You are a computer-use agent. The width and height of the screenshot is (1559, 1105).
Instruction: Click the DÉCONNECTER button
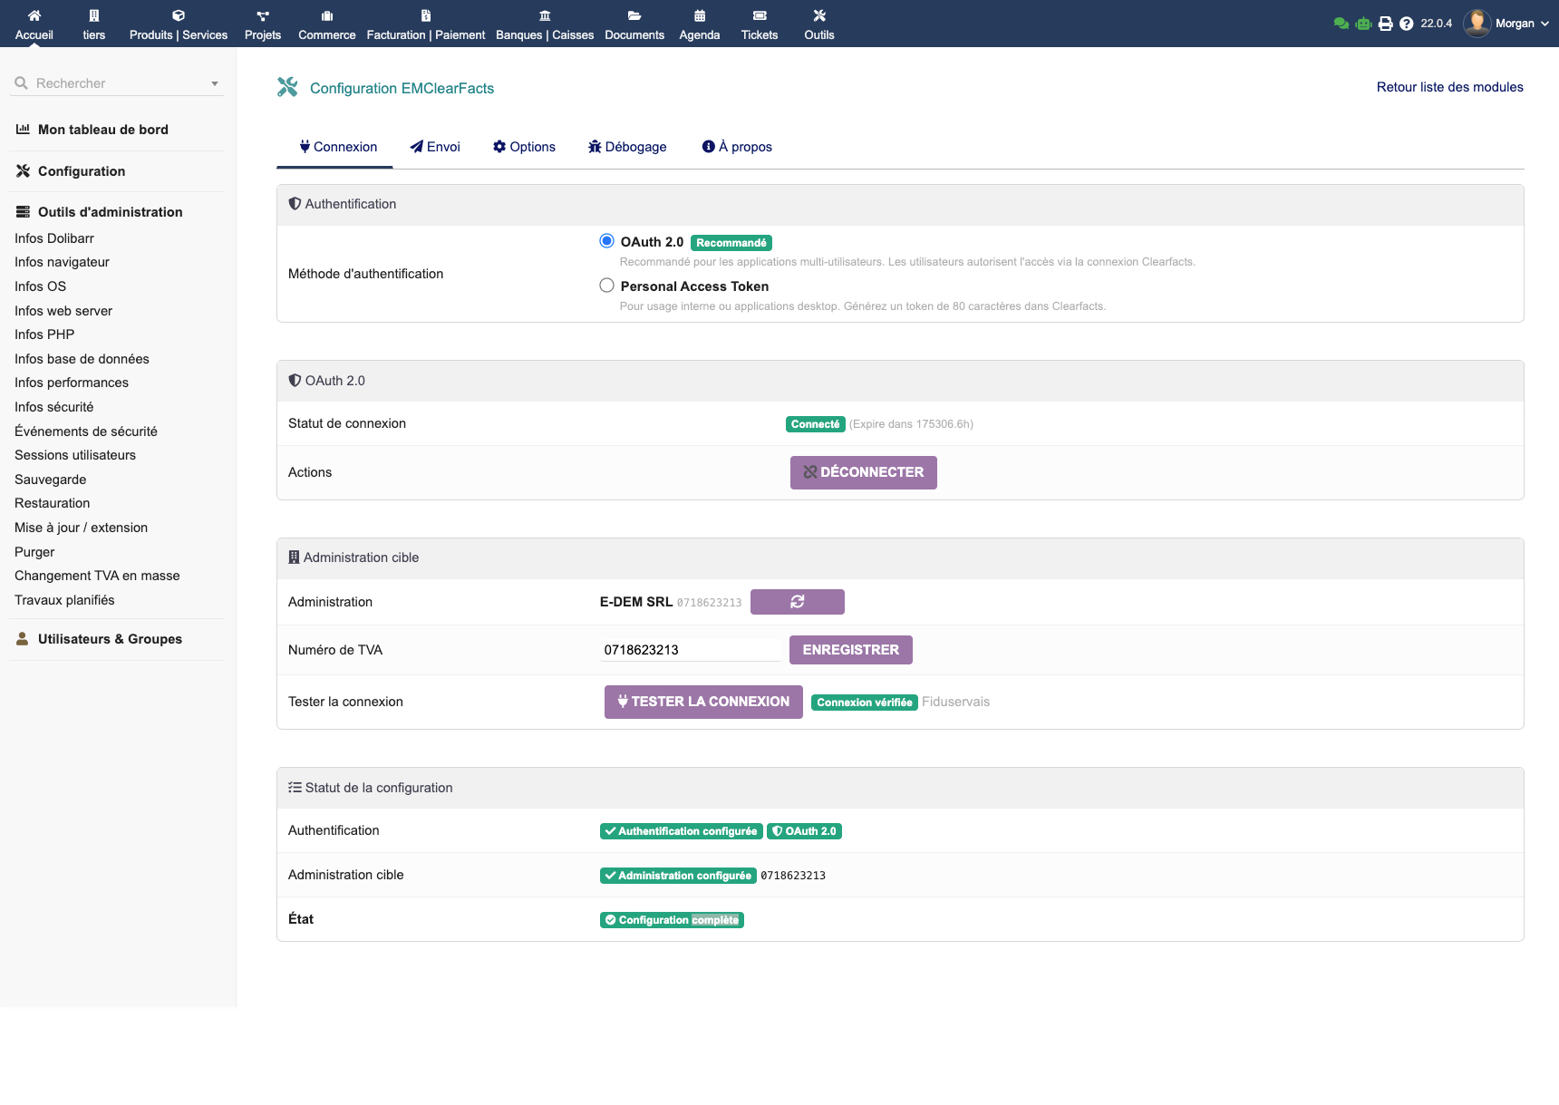tap(863, 472)
